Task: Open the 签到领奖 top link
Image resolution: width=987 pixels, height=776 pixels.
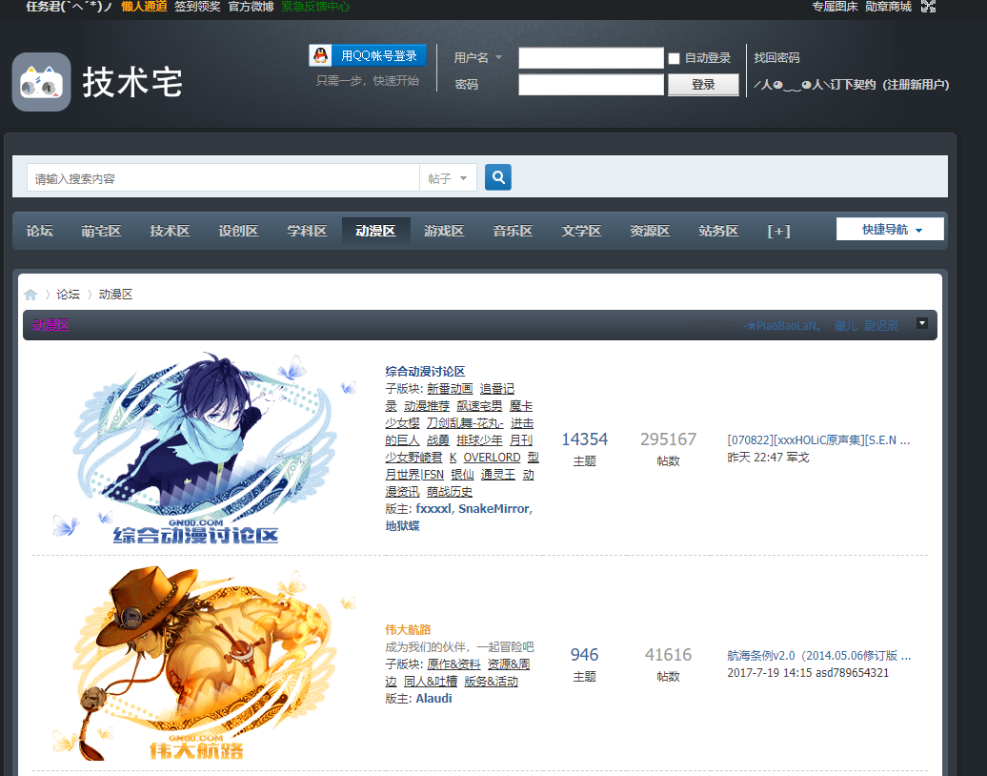Action: (x=197, y=7)
